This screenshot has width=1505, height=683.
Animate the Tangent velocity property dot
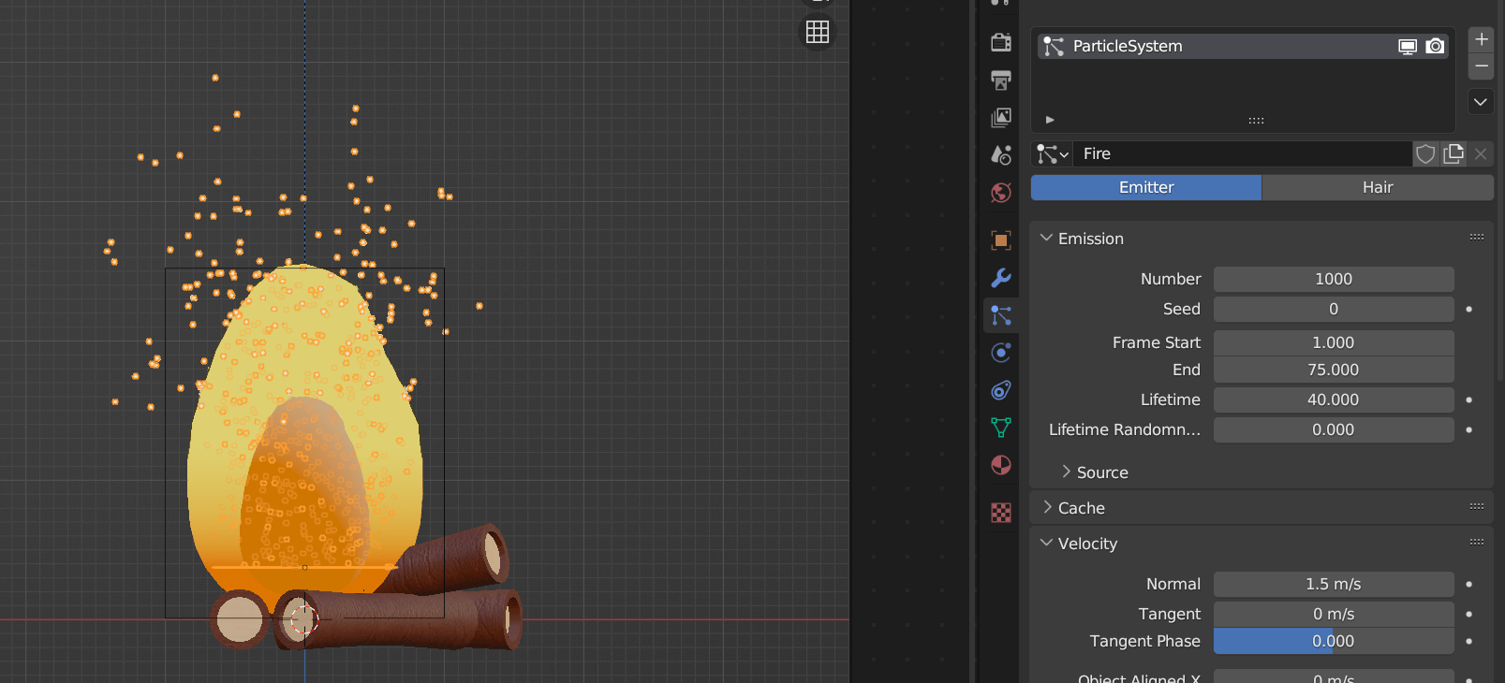tap(1468, 614)
